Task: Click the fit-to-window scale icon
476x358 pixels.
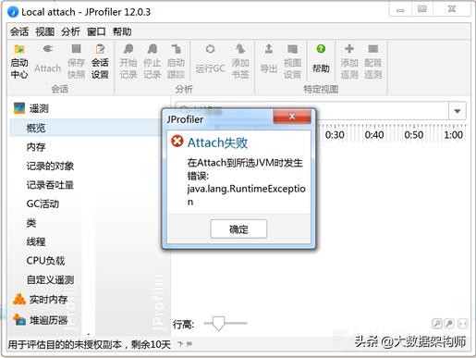Action: pos(463,324)
